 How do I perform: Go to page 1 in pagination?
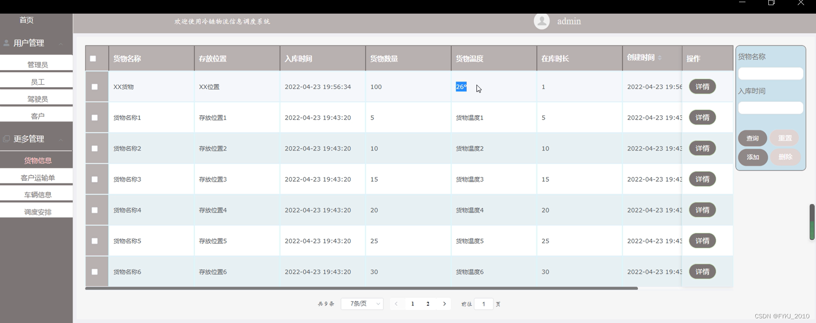coord(413,304)
